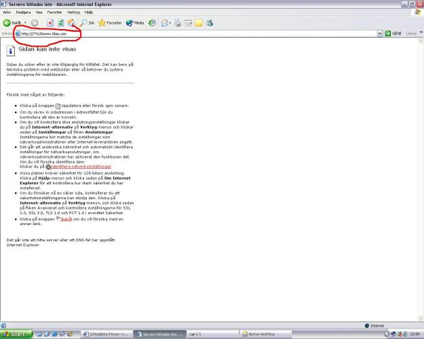Click the green Bakåt back button

click(x=12, y=23)
